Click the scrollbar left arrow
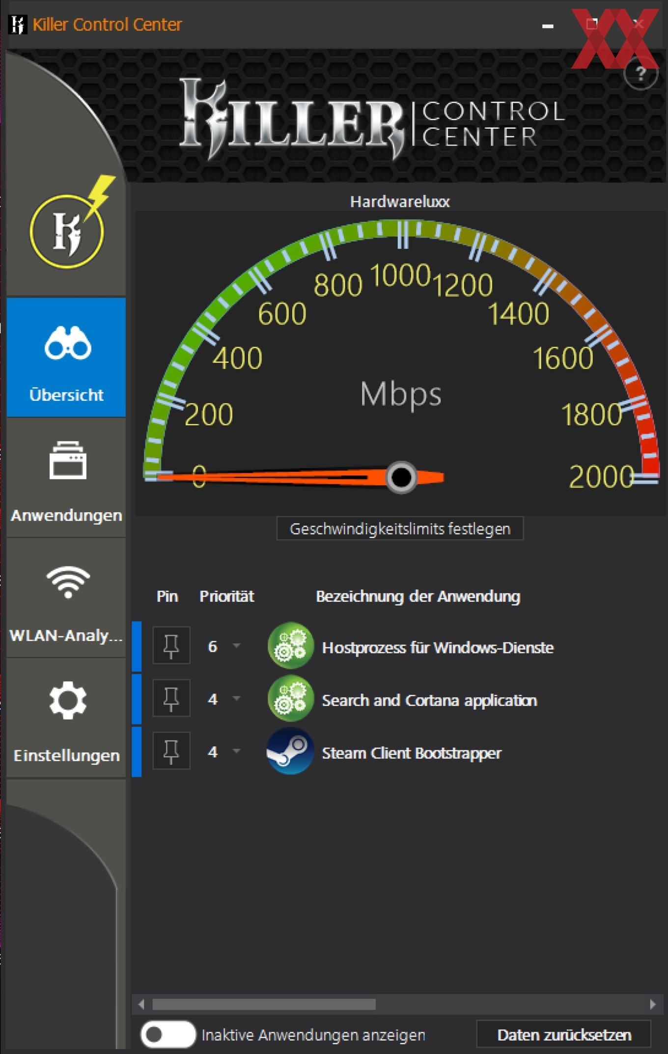 [x=141, y=1004]
